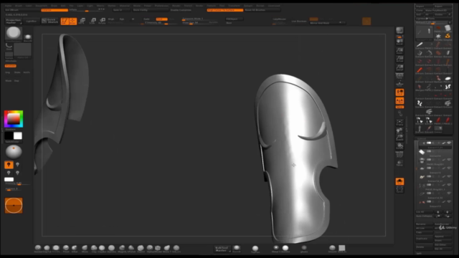Select the Move transform tool
Image resolution: width=459 pixels, height=258 pixels.
pyautogui.click(x=82, y=21)
